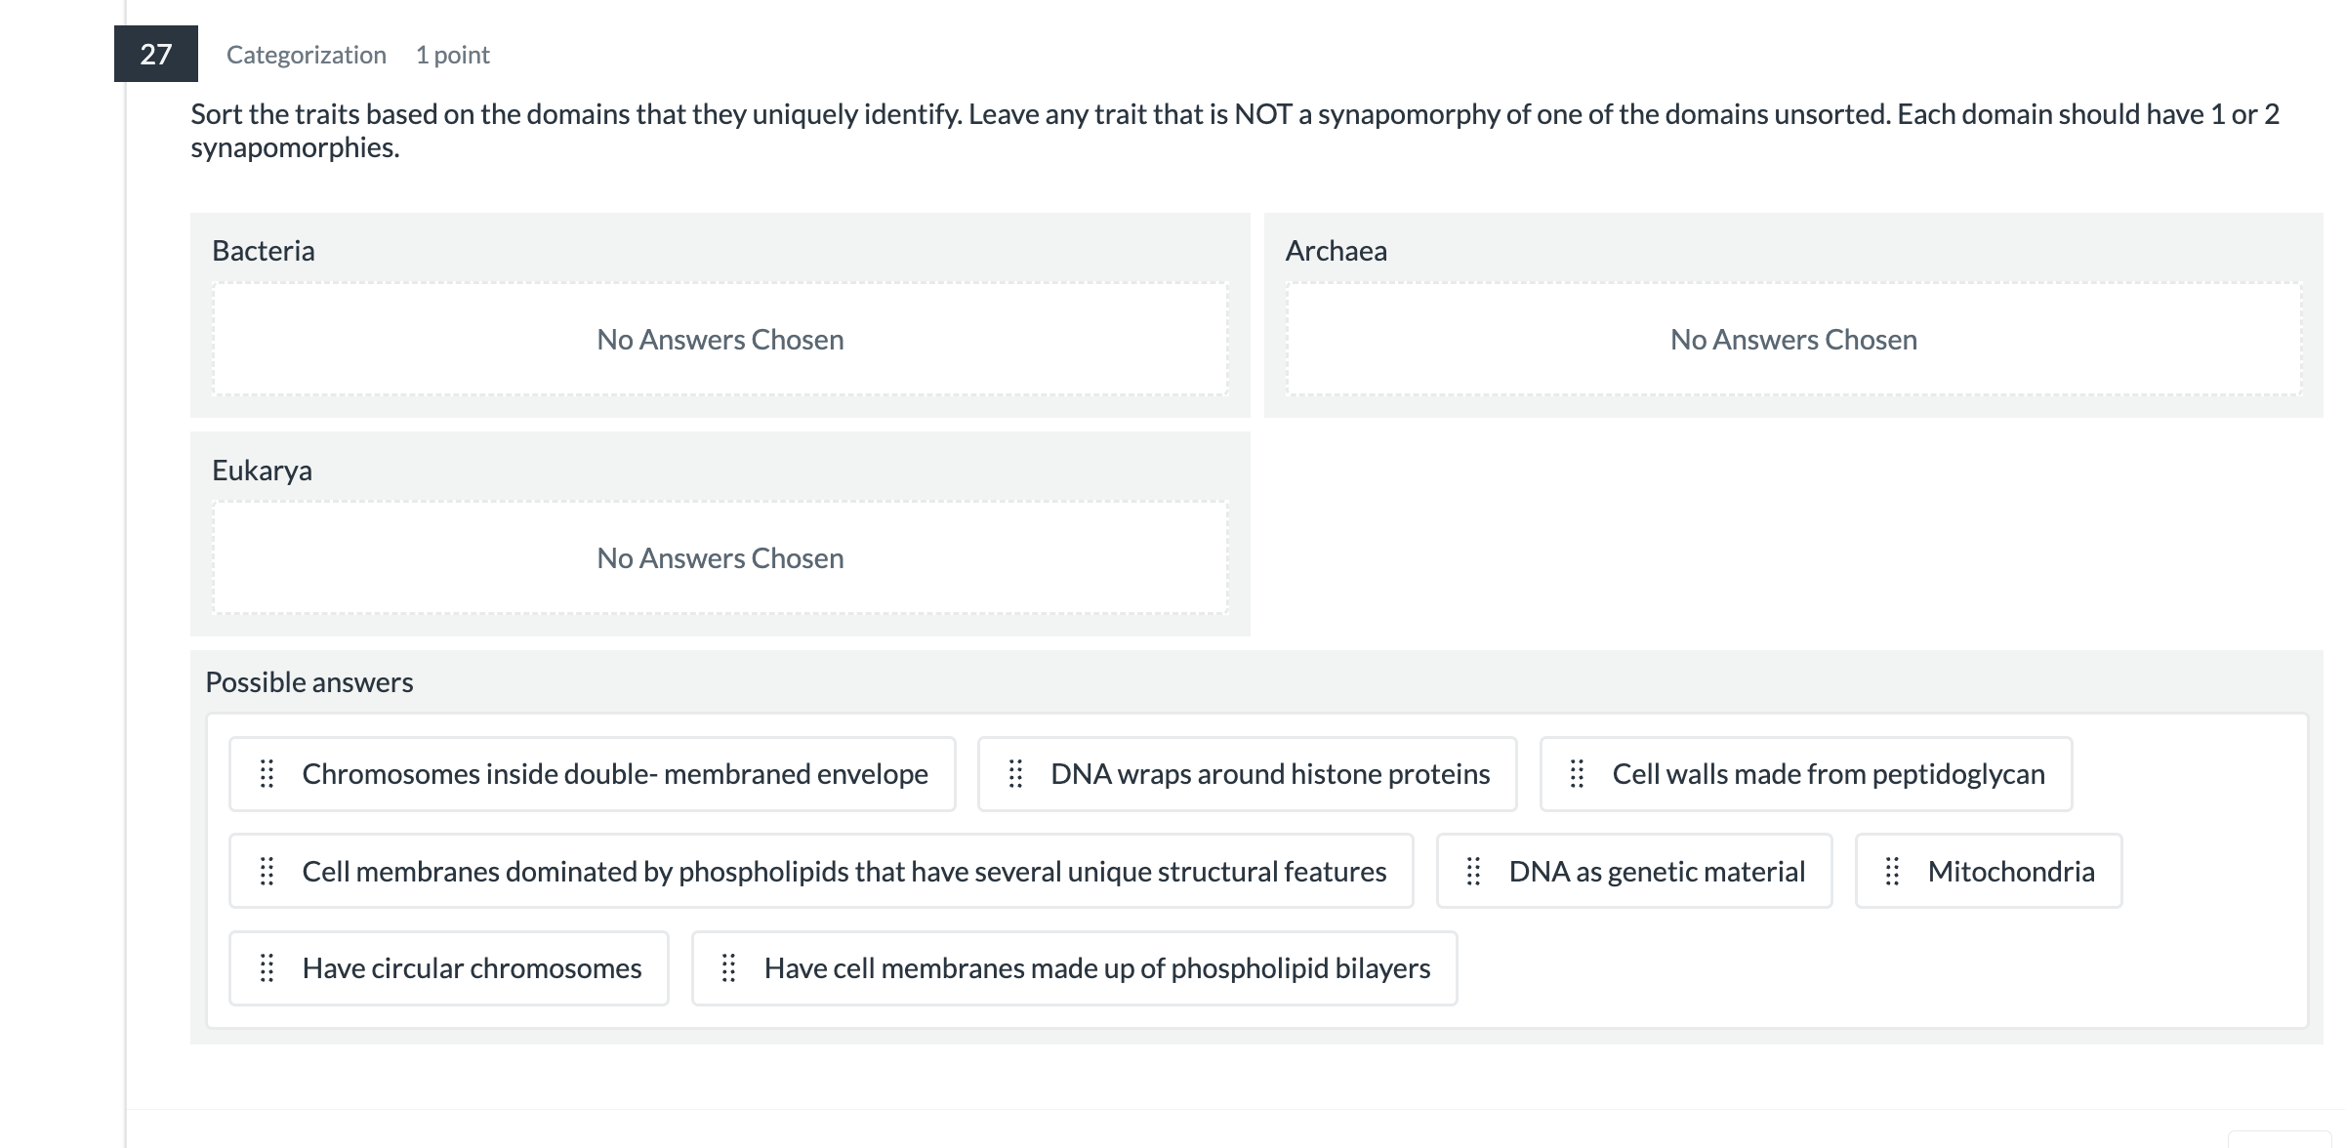2345x1148 pixels.
Task: Click drag handle on Mitochondria answer
Action: point(1892,871)
